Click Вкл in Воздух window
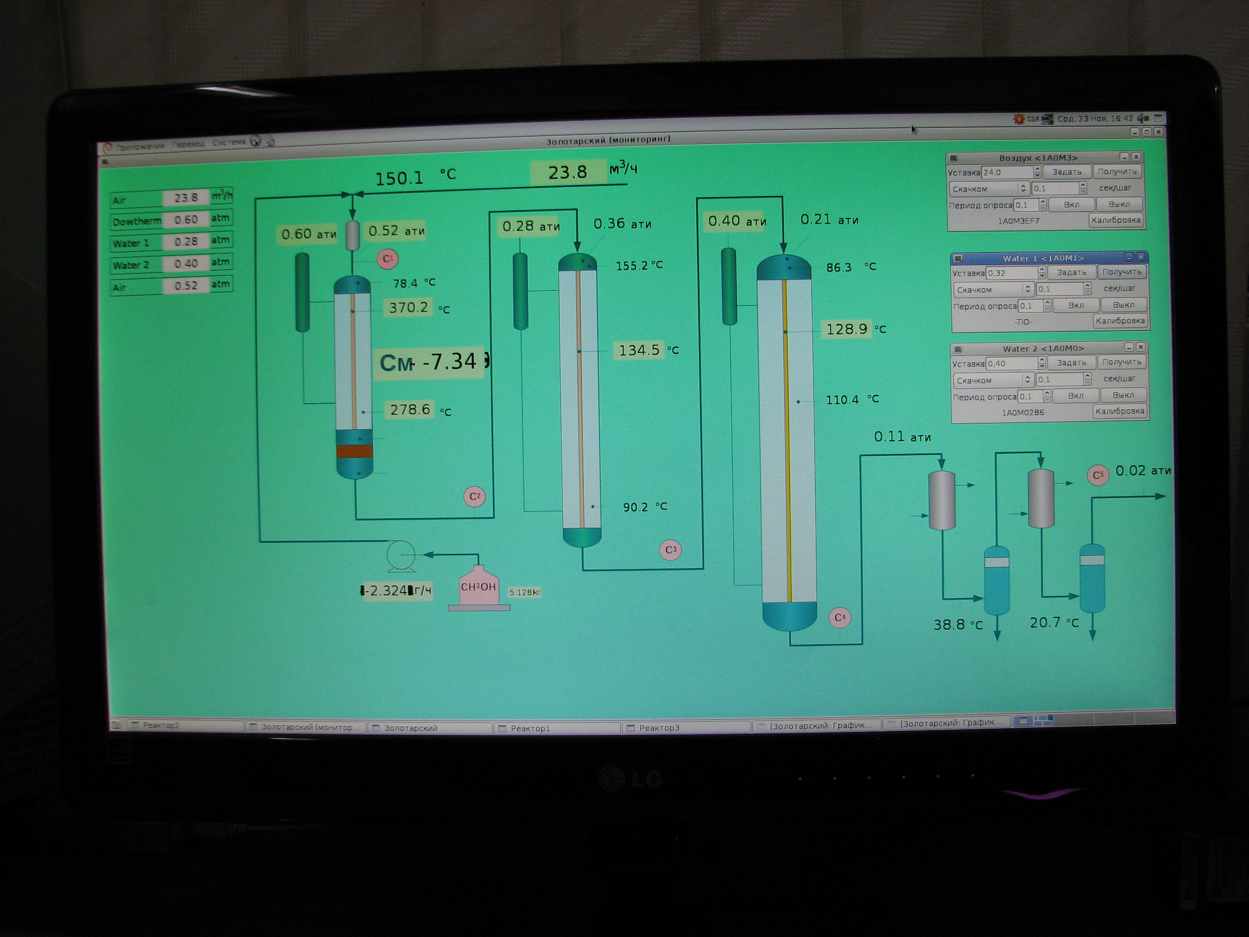The width and height of the screenshot is (1249, 937). coord(1071,205)
